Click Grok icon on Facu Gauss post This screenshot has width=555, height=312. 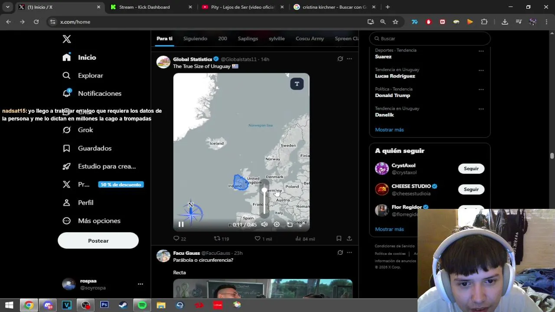click(340, 253)
